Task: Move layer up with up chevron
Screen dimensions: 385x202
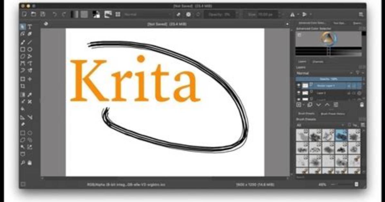Action: pyautogui.click(x=327, y=105)
